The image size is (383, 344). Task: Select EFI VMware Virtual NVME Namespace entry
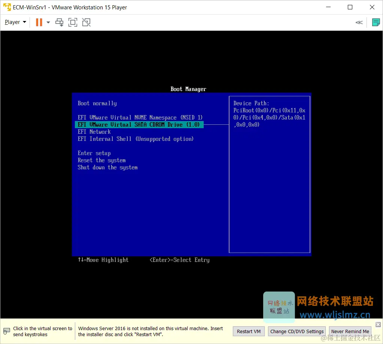pos(140,118)
